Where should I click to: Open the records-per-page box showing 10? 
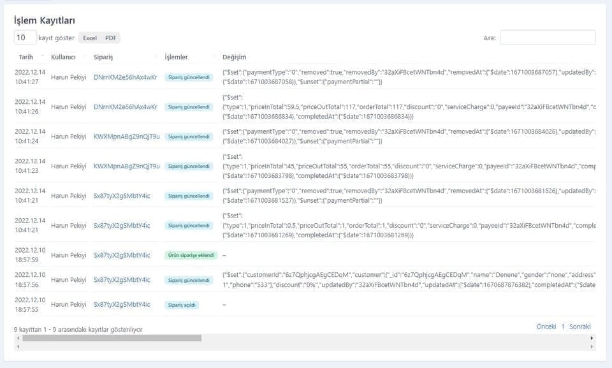click(x=25, y=38)
